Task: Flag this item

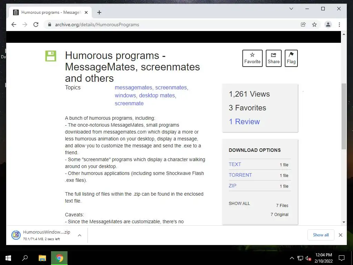Action: 291,58
